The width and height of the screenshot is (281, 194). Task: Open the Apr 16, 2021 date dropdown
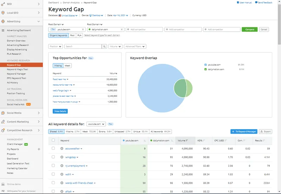(120, 15)
